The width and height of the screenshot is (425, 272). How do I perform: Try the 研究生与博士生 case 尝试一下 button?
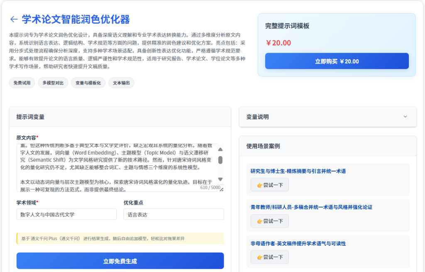270,185
